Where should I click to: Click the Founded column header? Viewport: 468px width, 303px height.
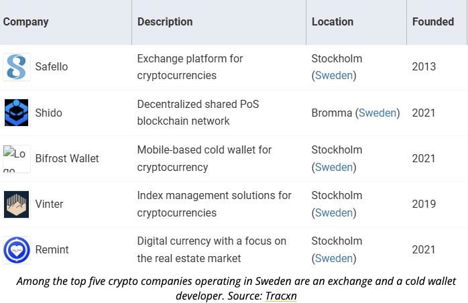point(433,21)
